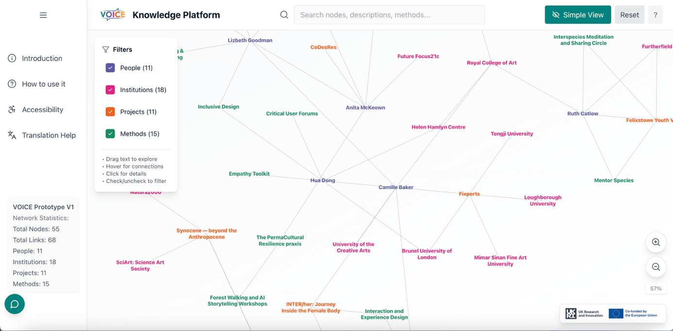Click The PermaCultural Resilience praxis node
673x331 pixels.
click(x=280, y=240)
